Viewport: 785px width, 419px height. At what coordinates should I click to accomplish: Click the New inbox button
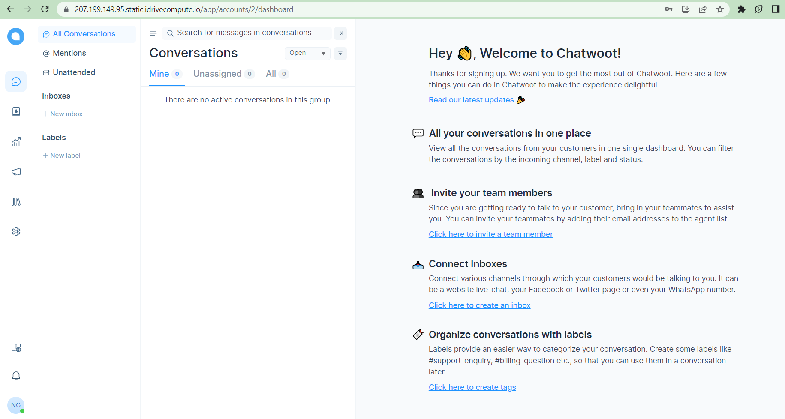coord(63,114)
